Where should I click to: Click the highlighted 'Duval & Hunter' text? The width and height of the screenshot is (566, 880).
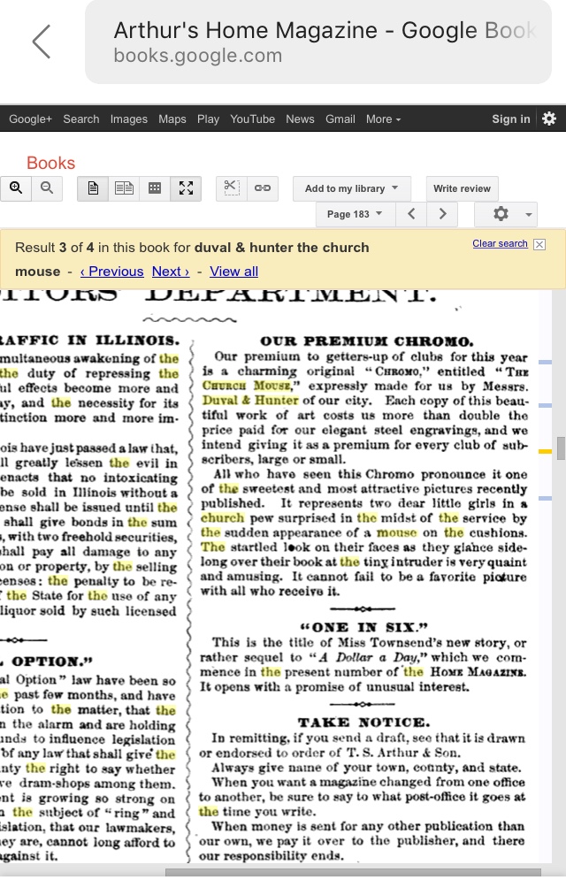coord(250,400)
